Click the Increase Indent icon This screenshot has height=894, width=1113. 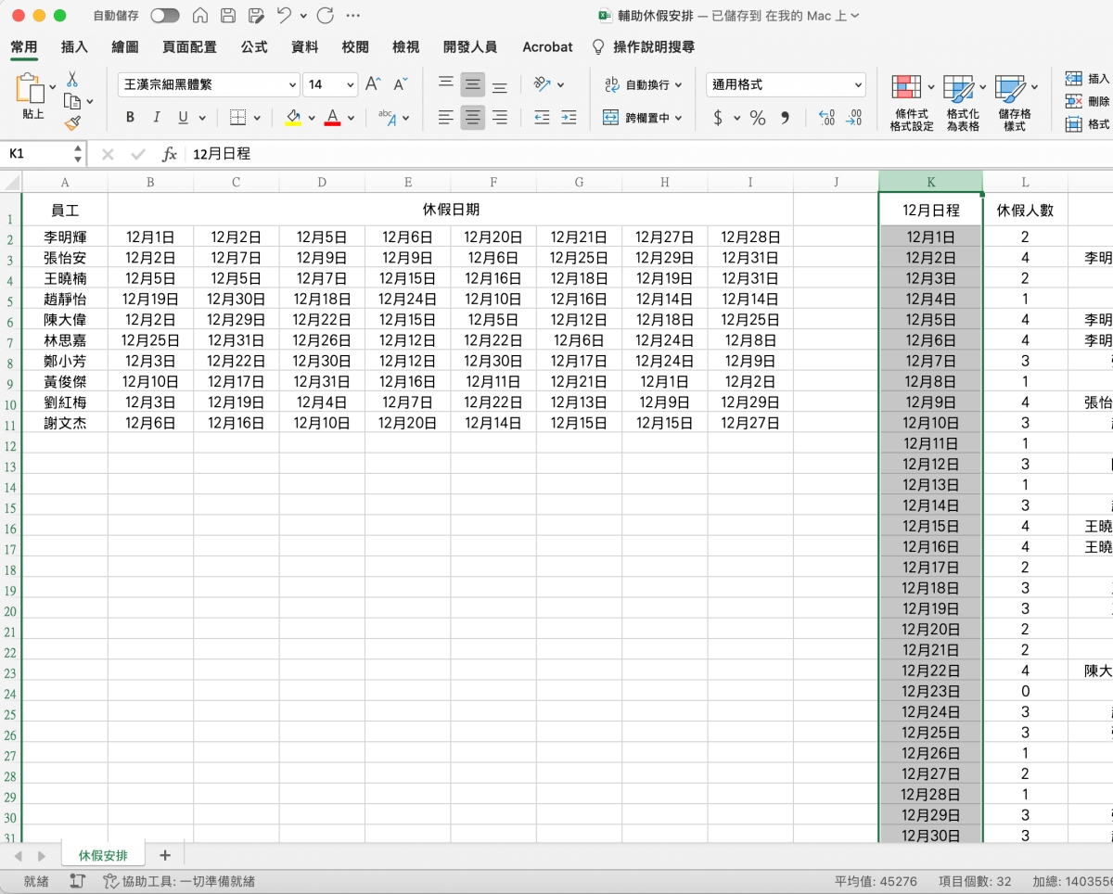[569, 118]
